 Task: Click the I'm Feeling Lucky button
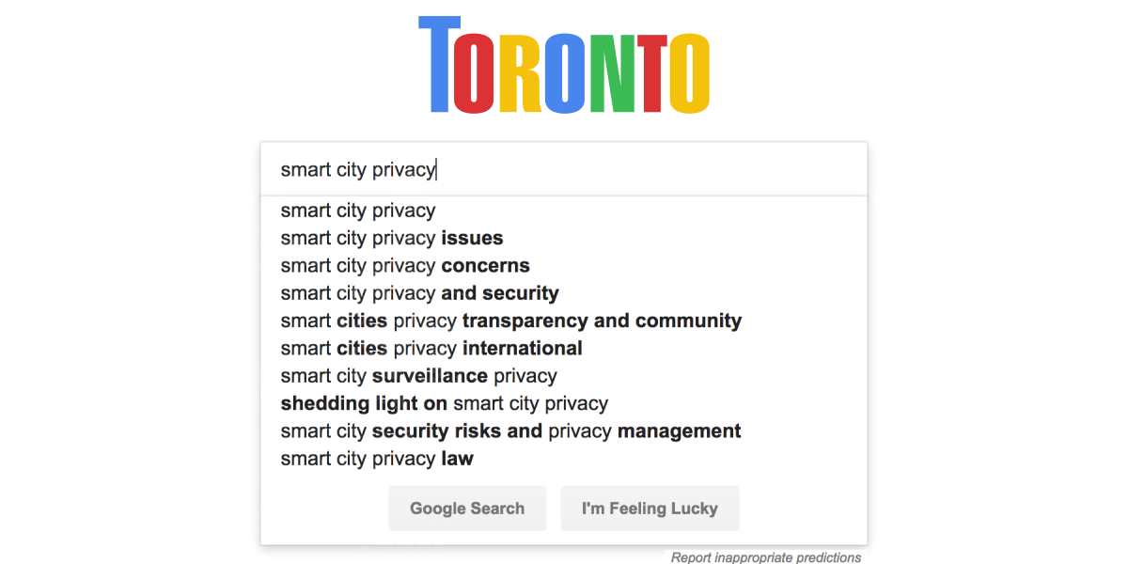[x=650, y=509]
